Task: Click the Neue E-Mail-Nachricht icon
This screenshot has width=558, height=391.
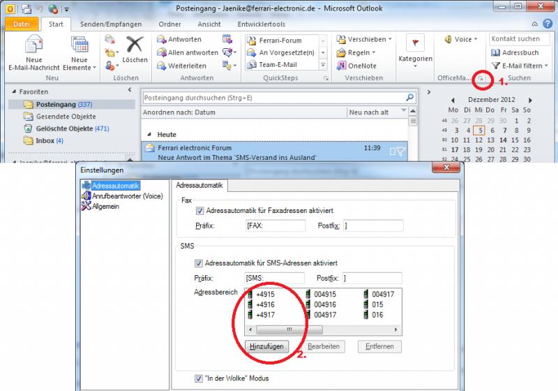Action: (33, 46)
